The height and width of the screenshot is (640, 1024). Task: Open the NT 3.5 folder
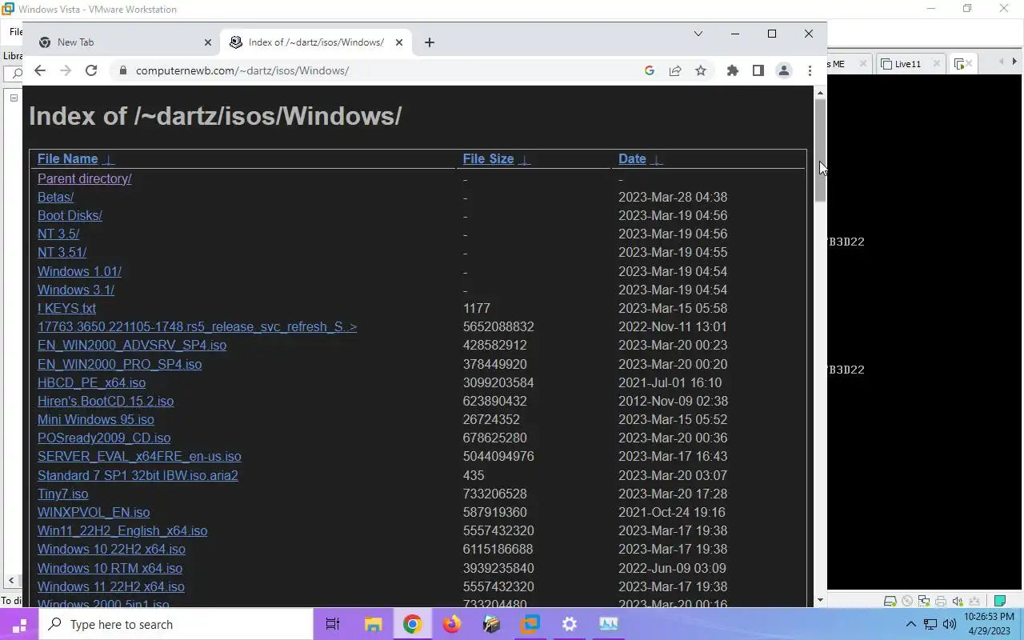pyautogui.click(x=58, y=234)
